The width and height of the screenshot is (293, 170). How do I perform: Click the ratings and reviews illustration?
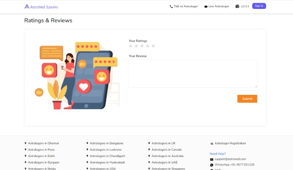[x=77, y=76]
